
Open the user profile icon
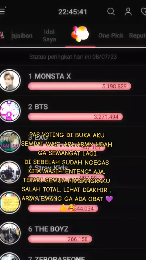click(x=128, y=12)
